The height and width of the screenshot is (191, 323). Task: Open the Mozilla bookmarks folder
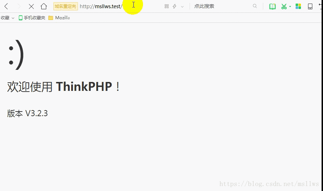point(59,18)
